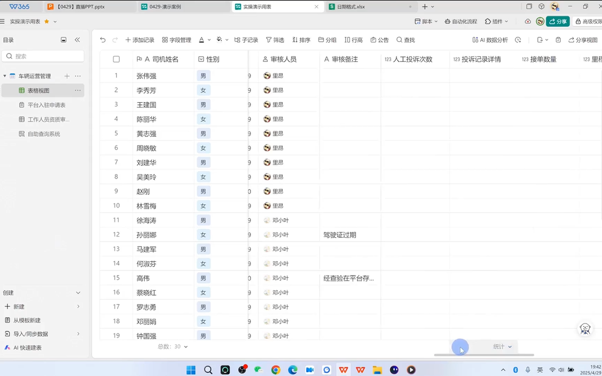
Task: Open 字段管理 field management
Action: pos(177,40)
